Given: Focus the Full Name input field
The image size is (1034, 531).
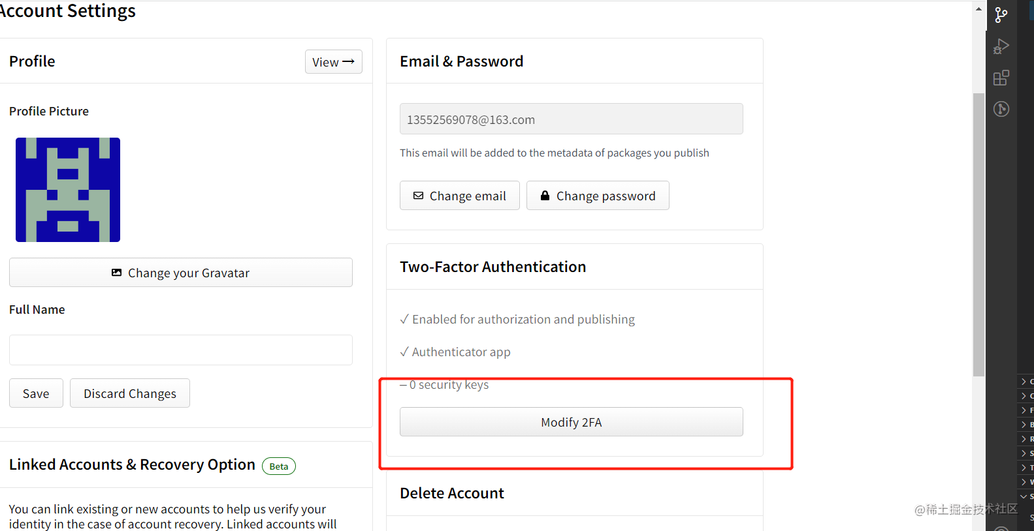Looking at the screenshot, I should 181,350.
